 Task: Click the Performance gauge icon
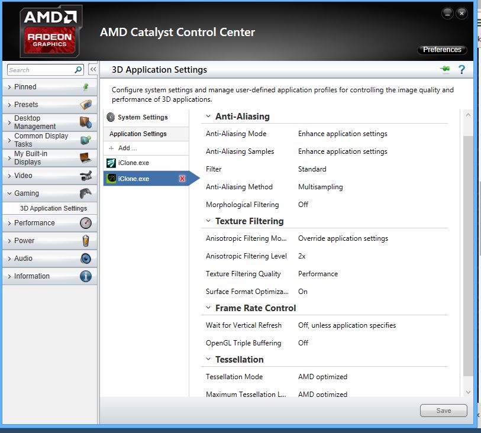pyautogui.click(x=86, y=223)
